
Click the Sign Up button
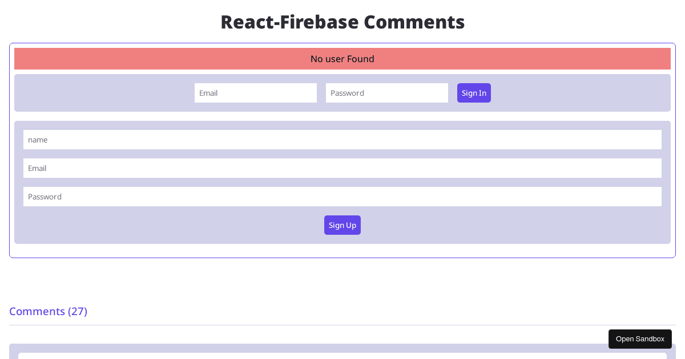[x=342, y=225]
